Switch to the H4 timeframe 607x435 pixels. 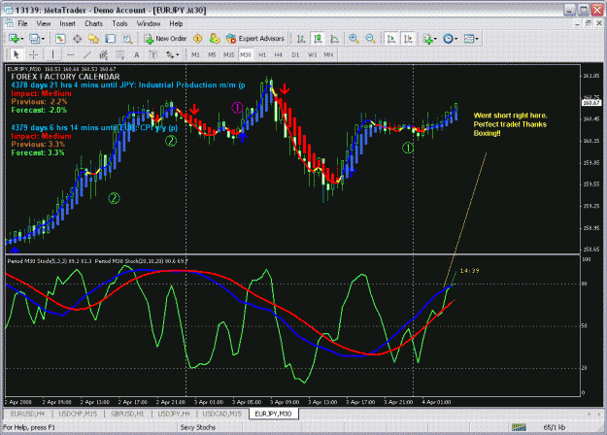coord(279,55)
